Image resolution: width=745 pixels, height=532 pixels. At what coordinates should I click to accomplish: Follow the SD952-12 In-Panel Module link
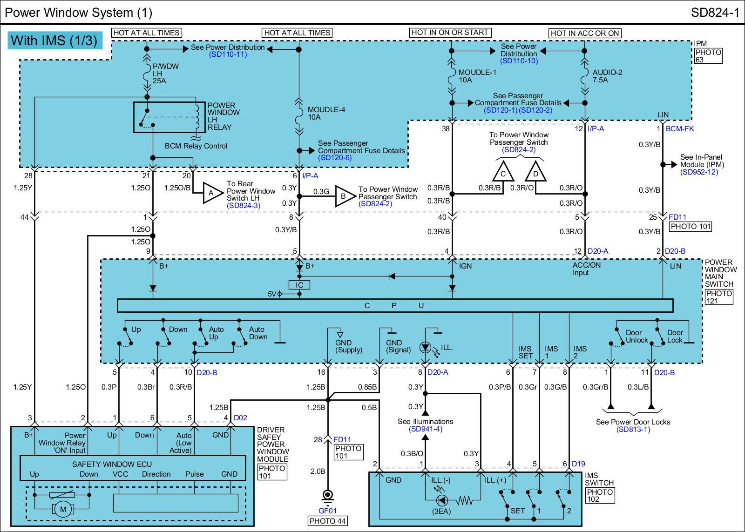(699, 172)
